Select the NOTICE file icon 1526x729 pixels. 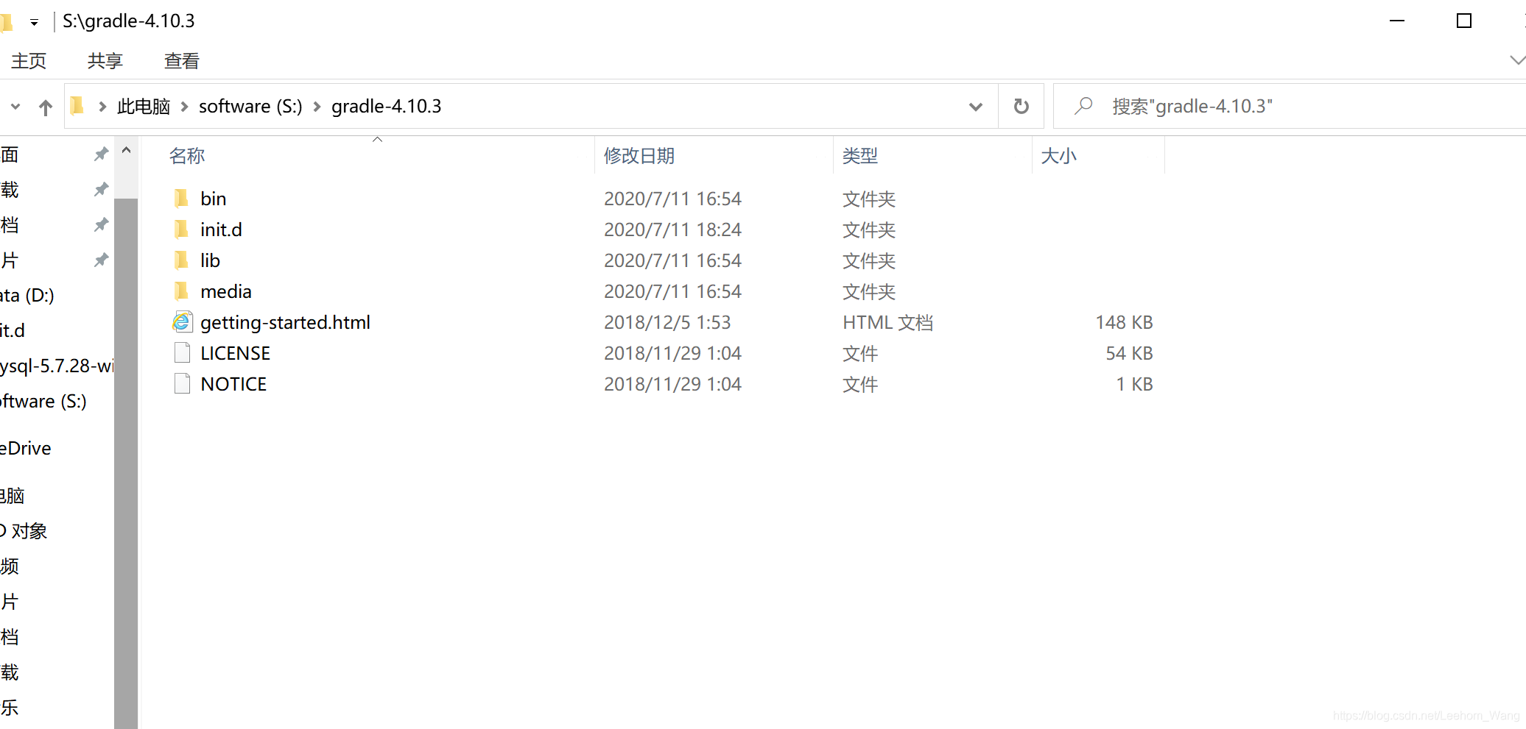pos(182,384)
